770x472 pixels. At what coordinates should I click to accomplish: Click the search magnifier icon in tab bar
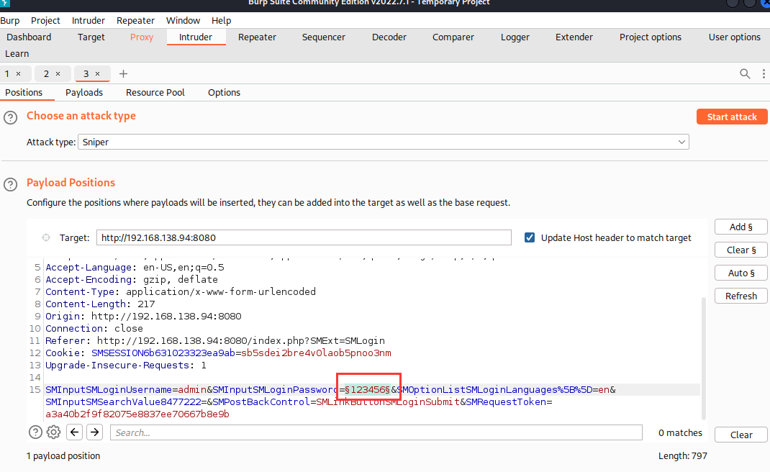[x=745, y=73]
